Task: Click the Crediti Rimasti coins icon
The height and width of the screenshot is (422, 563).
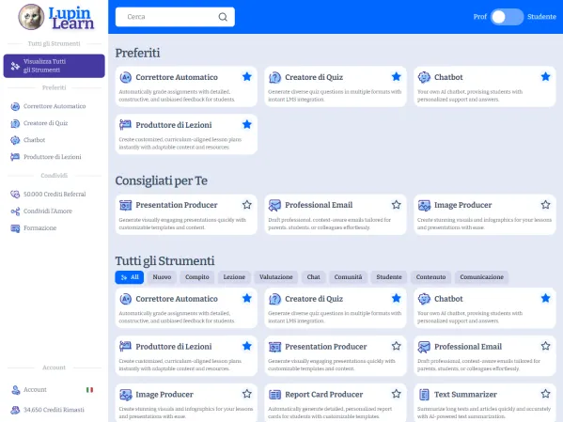Action: tap(15, 410)
